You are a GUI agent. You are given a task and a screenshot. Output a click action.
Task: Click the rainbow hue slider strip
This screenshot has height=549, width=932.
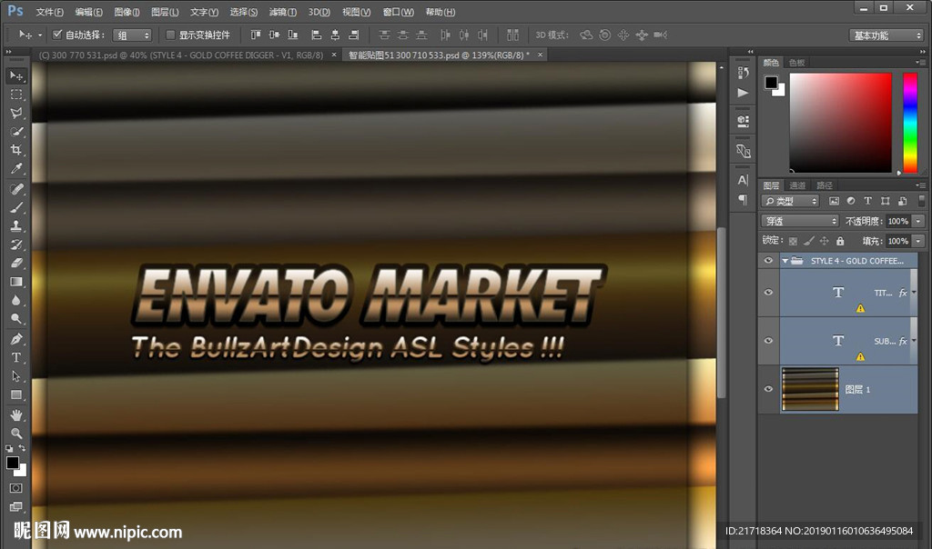(910, 123)
